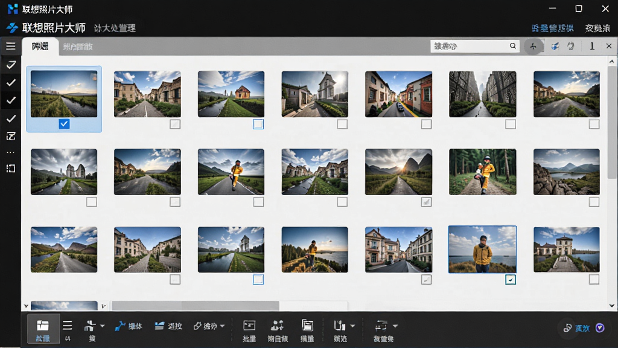This screenshot has height=348, width=618.
Task: Switch to the greyed second tab in the header
Action: click(78, 47)
